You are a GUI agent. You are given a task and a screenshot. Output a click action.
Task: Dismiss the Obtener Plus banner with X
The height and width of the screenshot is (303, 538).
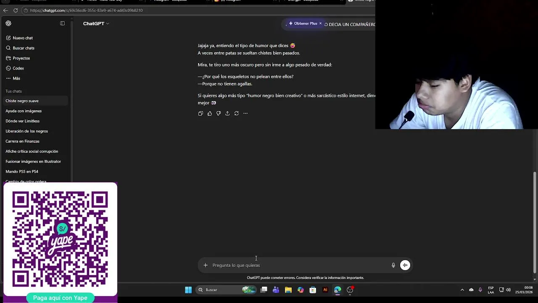point(320,24)
